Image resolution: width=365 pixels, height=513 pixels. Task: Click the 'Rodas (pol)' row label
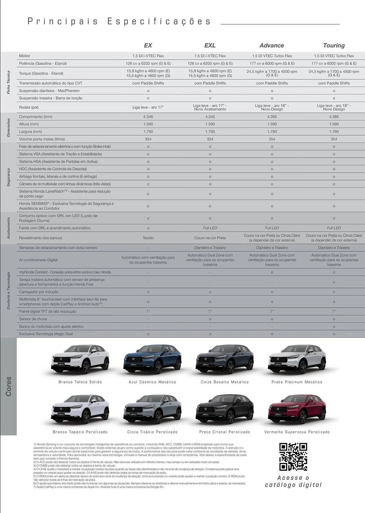coord(29,107)
